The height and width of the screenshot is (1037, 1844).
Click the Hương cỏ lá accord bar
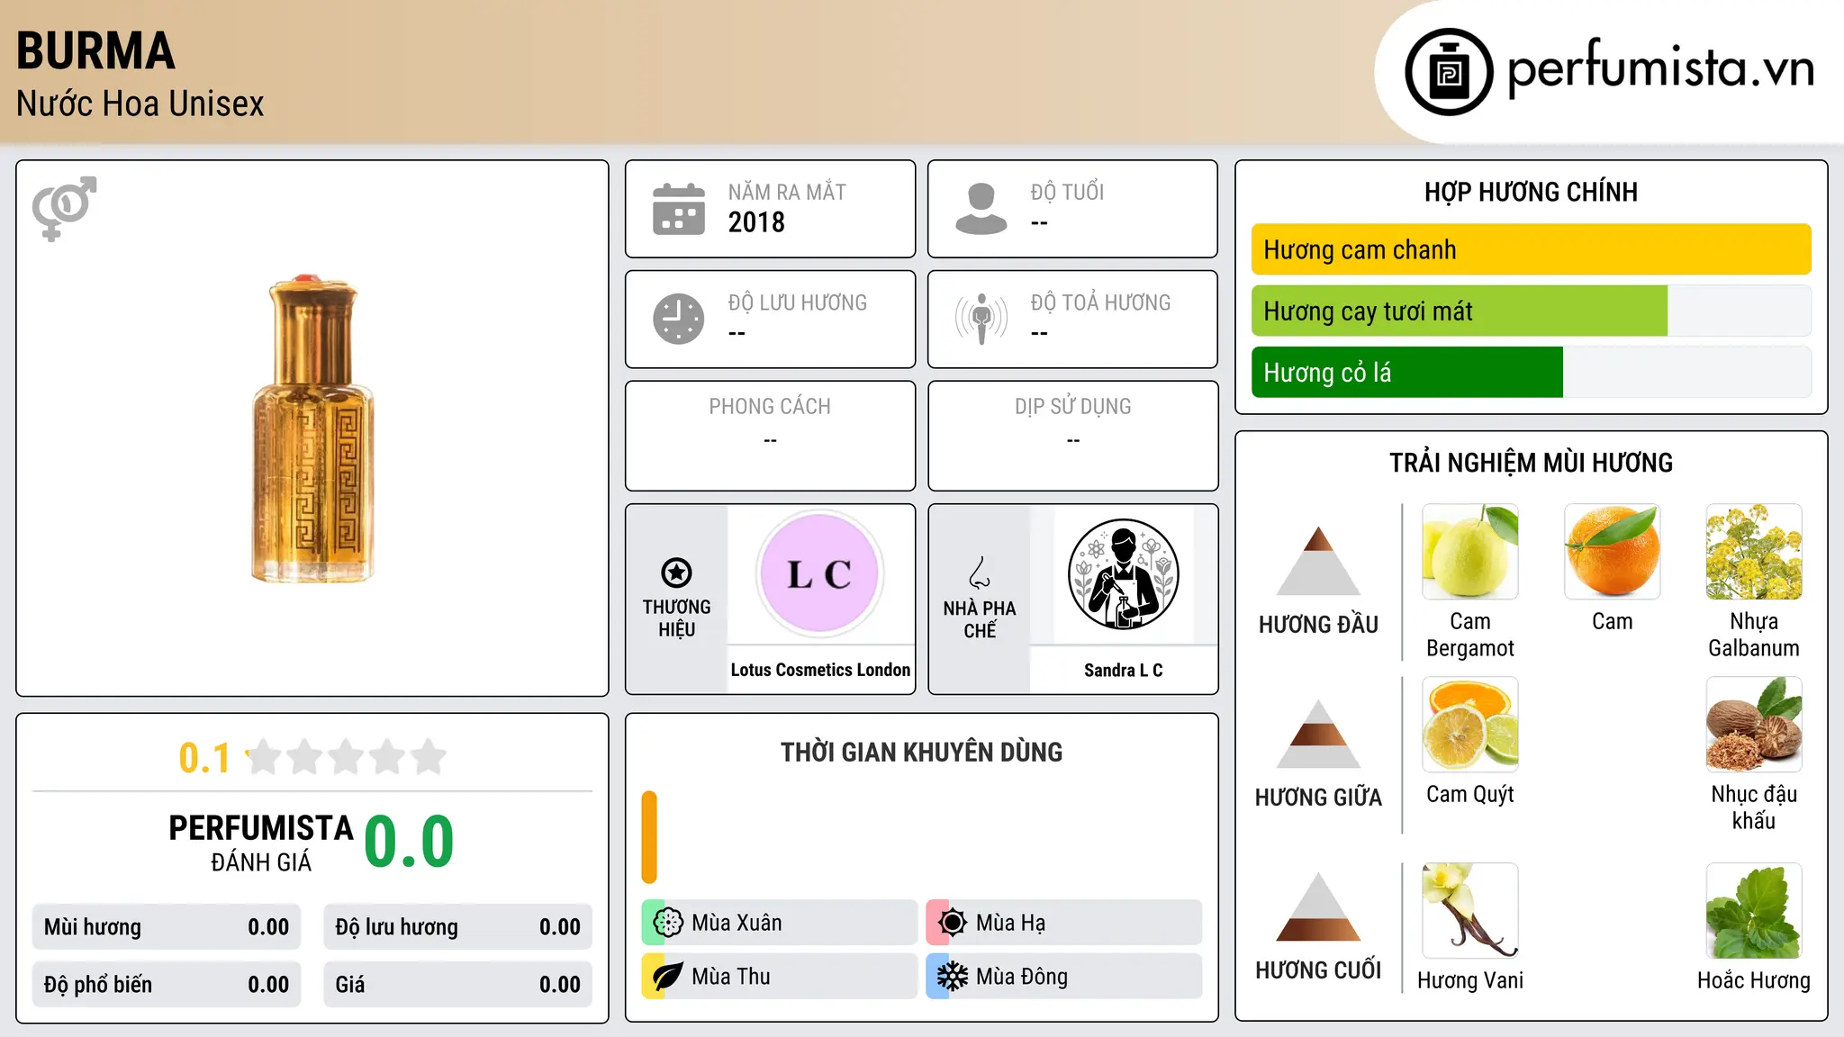click(1531, 372)
